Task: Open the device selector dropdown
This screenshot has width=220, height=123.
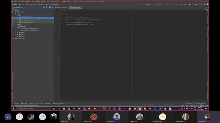Action: pos(159,4)
